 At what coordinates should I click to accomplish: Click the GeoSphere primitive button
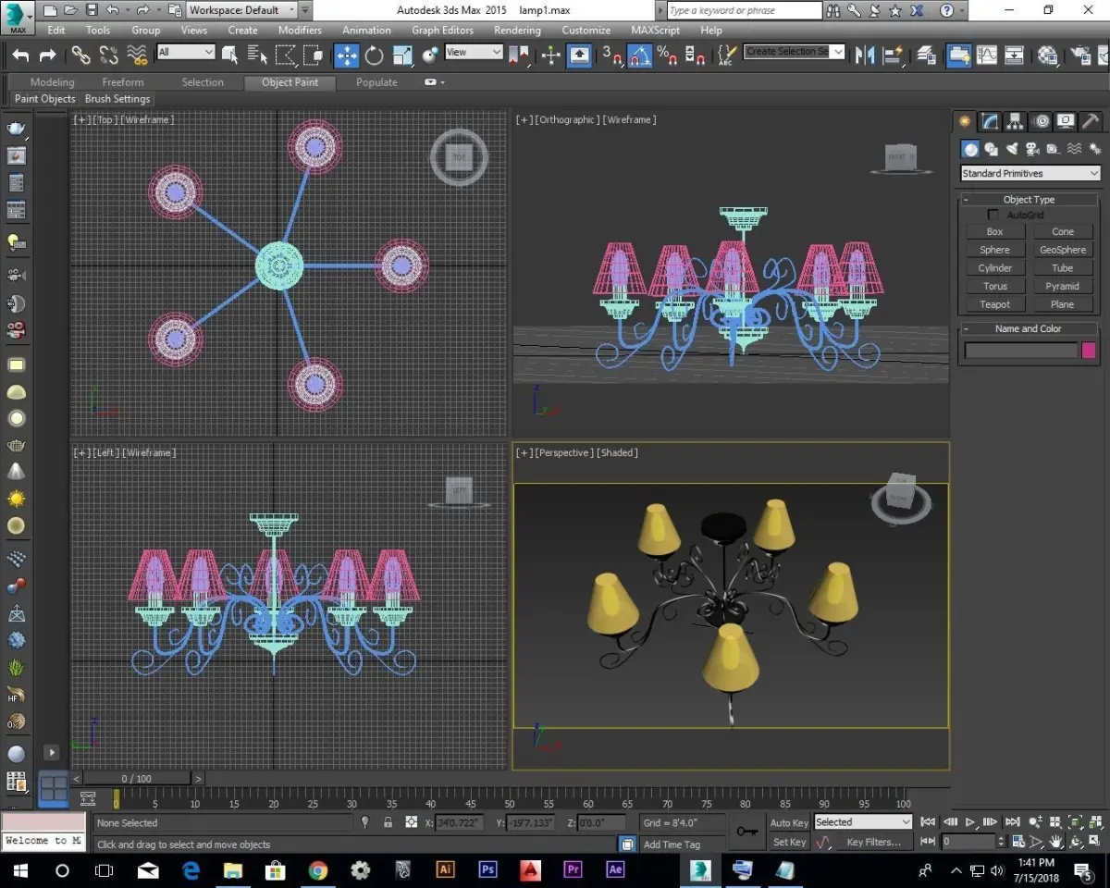click(1062, 250)
